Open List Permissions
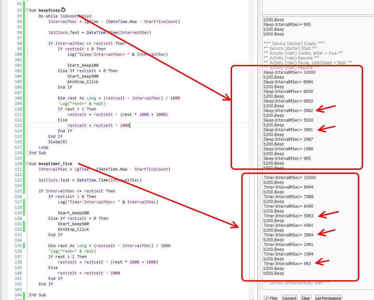The height and width of the screenshot is (300, 374). tap(328, 298)
